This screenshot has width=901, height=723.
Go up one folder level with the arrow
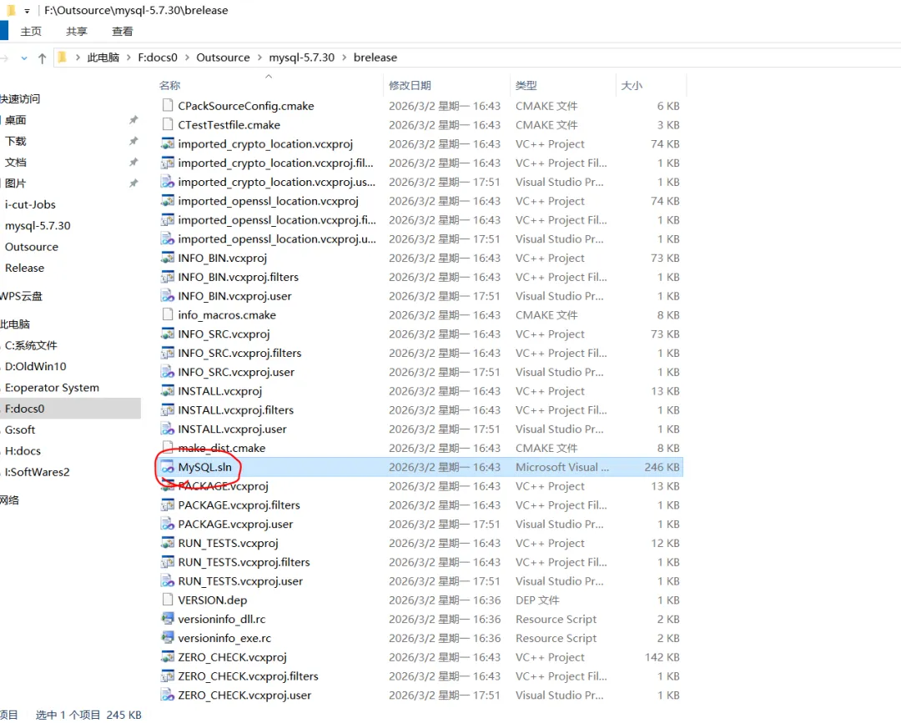tap(42, 58)
